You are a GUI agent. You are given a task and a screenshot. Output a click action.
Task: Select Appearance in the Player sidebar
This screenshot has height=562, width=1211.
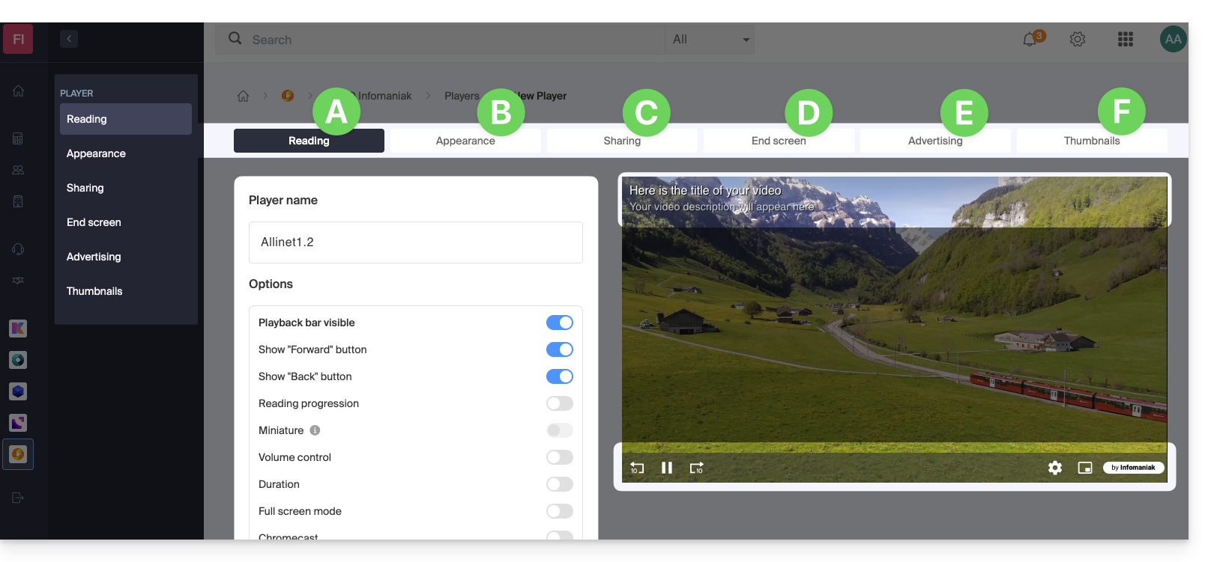tap(96, 153)
